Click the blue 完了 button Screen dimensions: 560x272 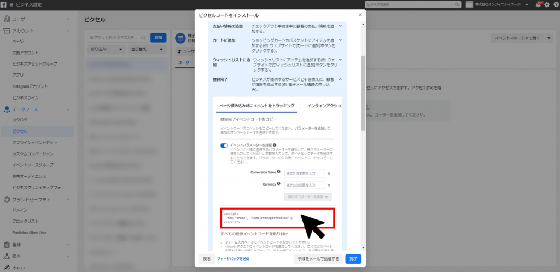click(354, 259)
